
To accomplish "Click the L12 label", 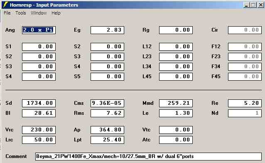I will (147, 47).
